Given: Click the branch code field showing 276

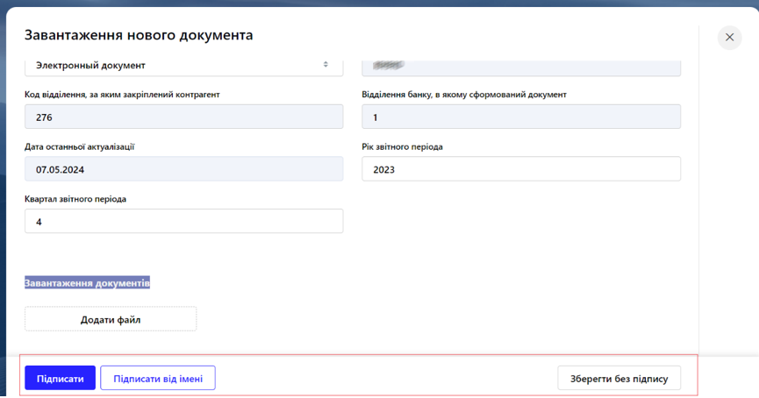Looking at the screenshot, I should [184, 117].
